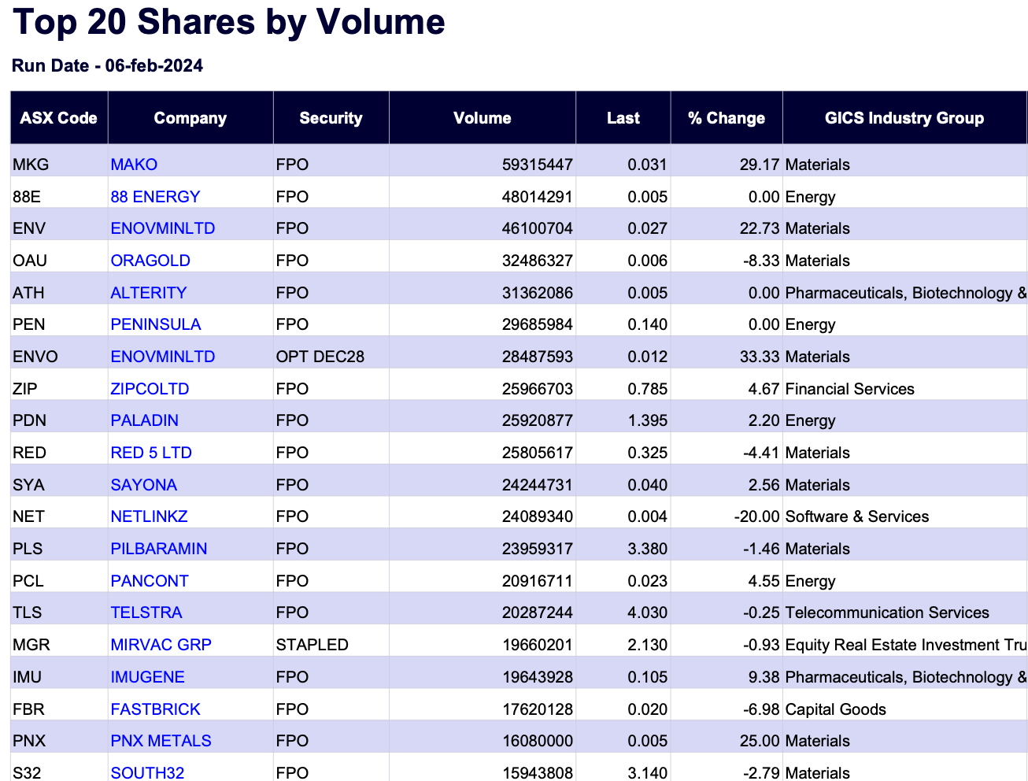Select the percent change 9.38
The height and width of the screenshot is (781, 1028).
[x=764, y=677]
